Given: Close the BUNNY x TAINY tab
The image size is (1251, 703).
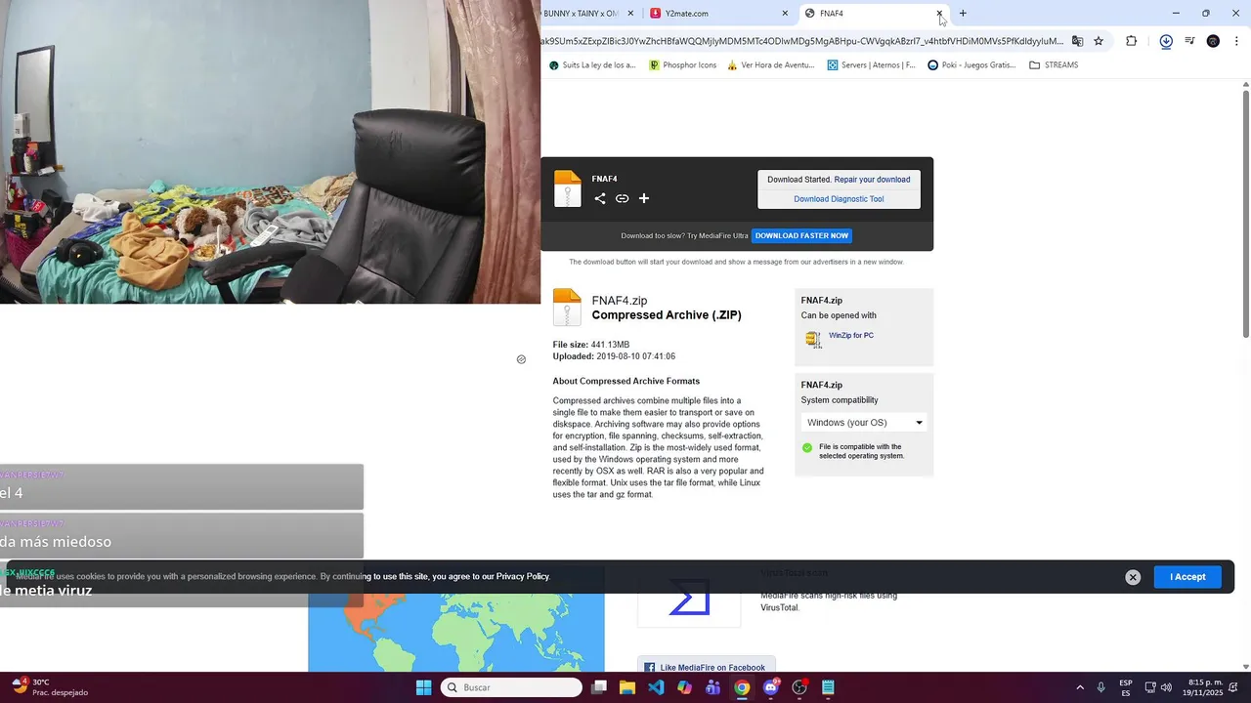Looking at the screenshot, I should (x=630, y=14).
